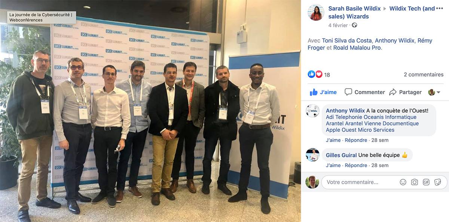
Task: Click the globe audience icon
Action: pyautogui.click(x=354, y=25)
